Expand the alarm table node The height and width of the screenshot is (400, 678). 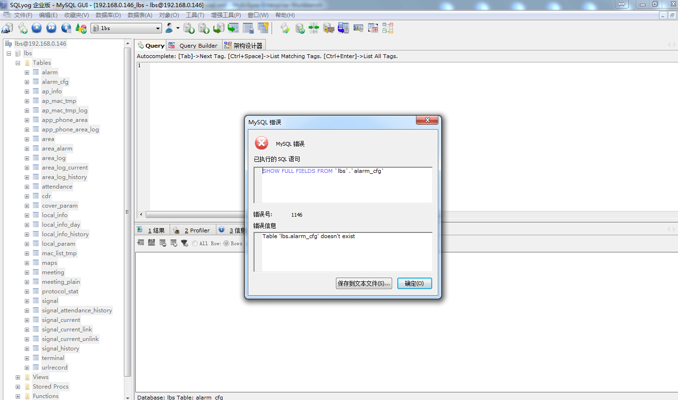tap(27, 72)
